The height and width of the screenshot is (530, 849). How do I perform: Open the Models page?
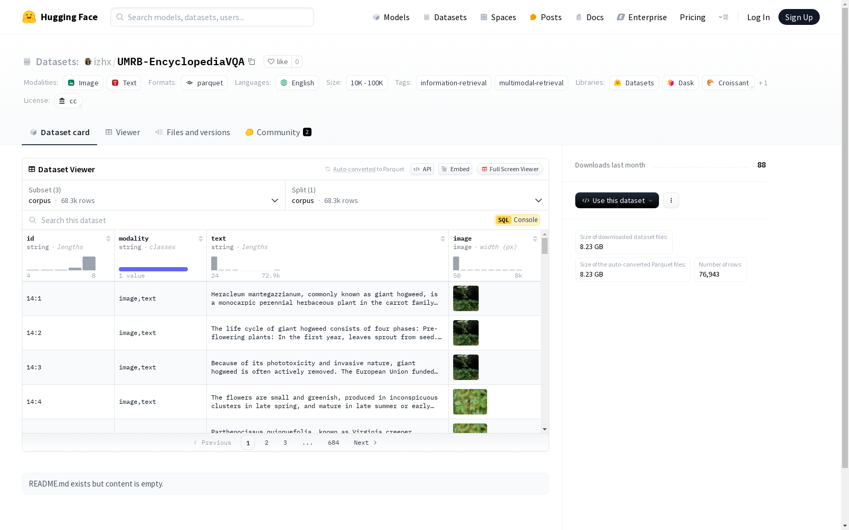pos(391,17)
